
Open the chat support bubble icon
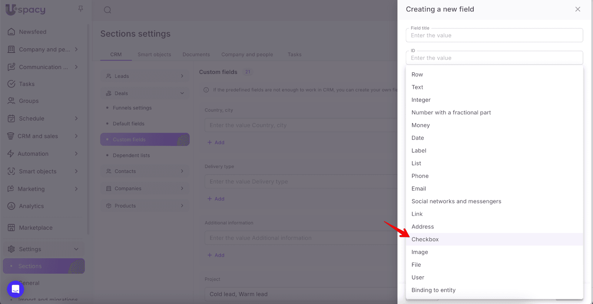pos(15,289)
